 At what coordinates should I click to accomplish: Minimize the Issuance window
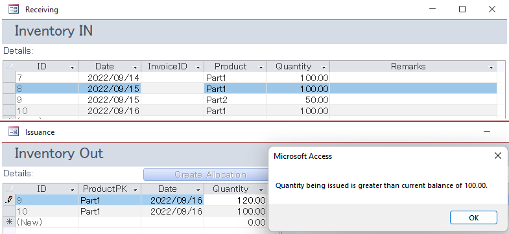tap(487, 132)
